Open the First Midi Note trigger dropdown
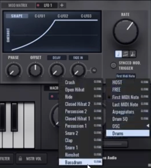 point(126,76)
